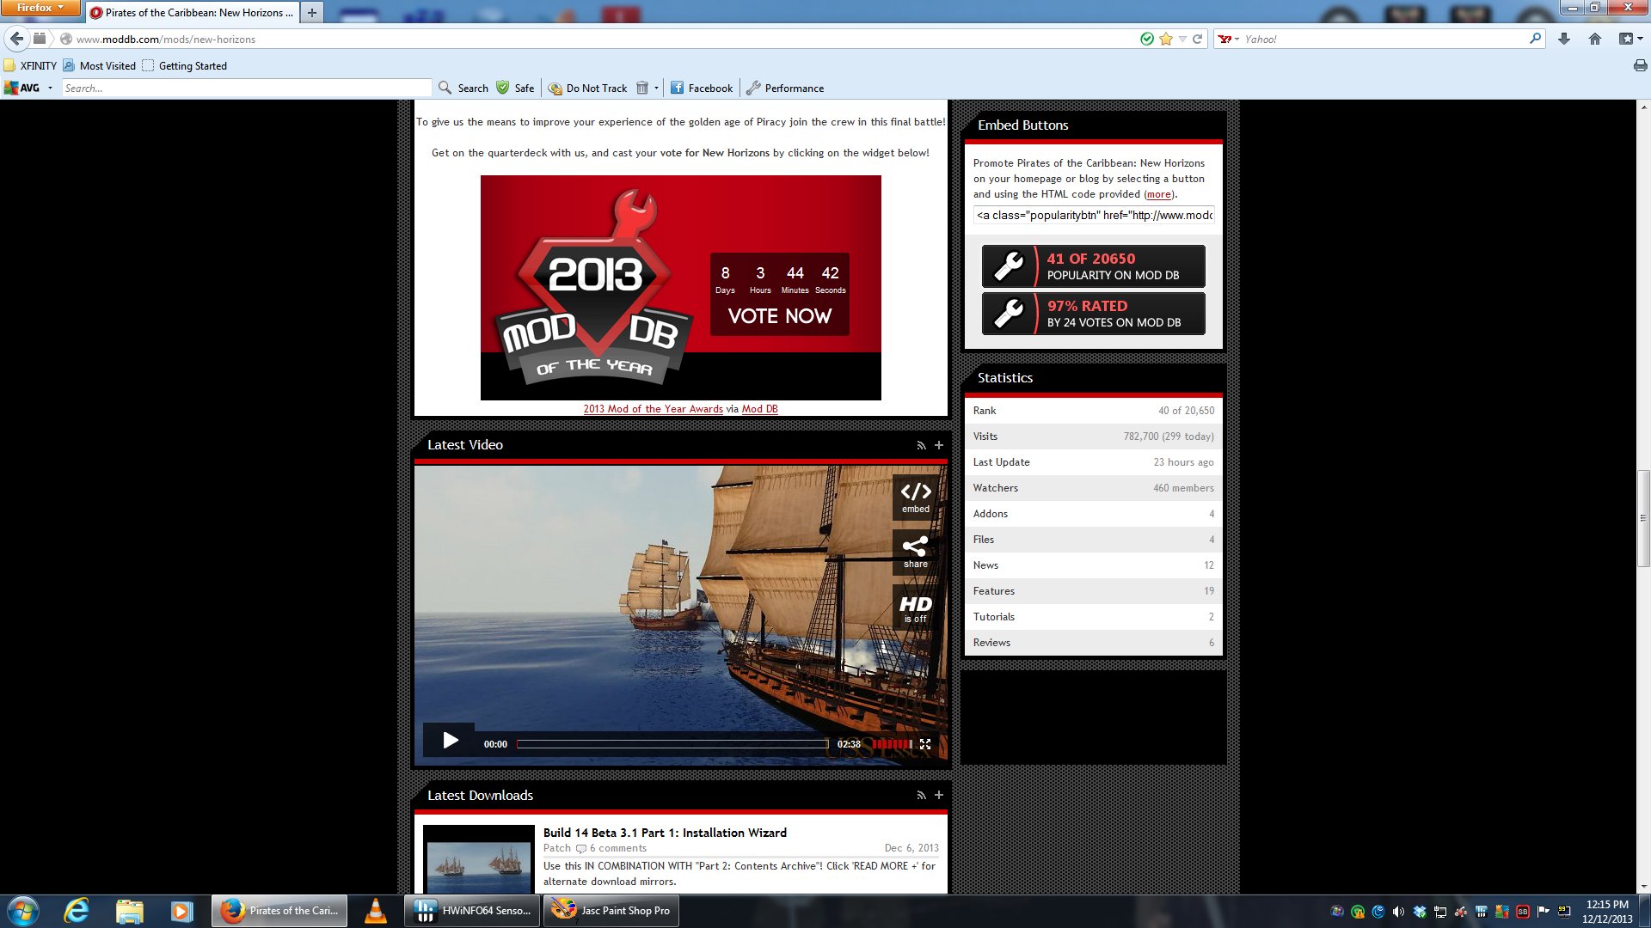
Task: Click the VOTE NOW button on the widget
Action: pyautogui.click(x=779, y=316)
